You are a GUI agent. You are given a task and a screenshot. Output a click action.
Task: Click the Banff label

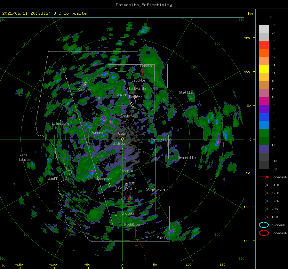(53, 178)
